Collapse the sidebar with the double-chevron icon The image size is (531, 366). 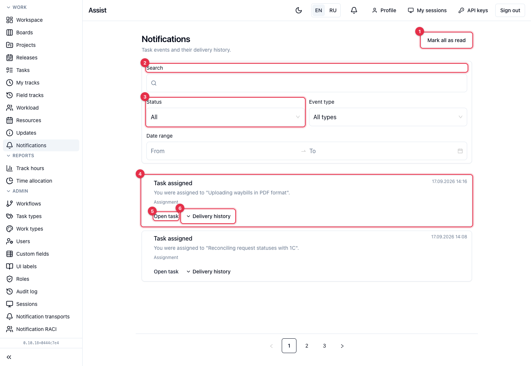click(x=9, y=357)
